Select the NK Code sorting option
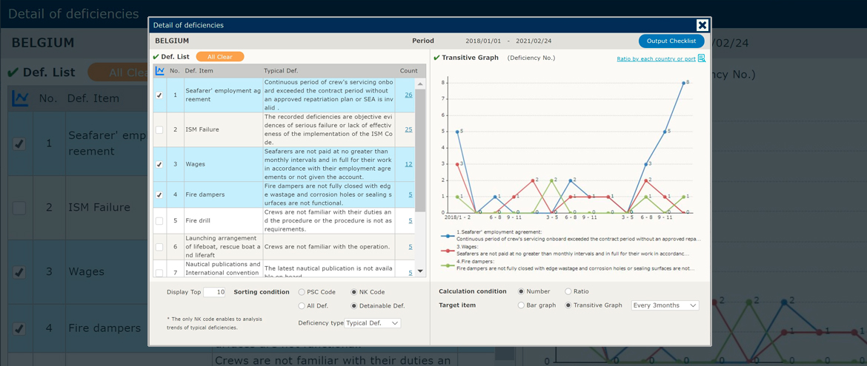Viewport: 867px width, 366px height. (x=354, y=292)
